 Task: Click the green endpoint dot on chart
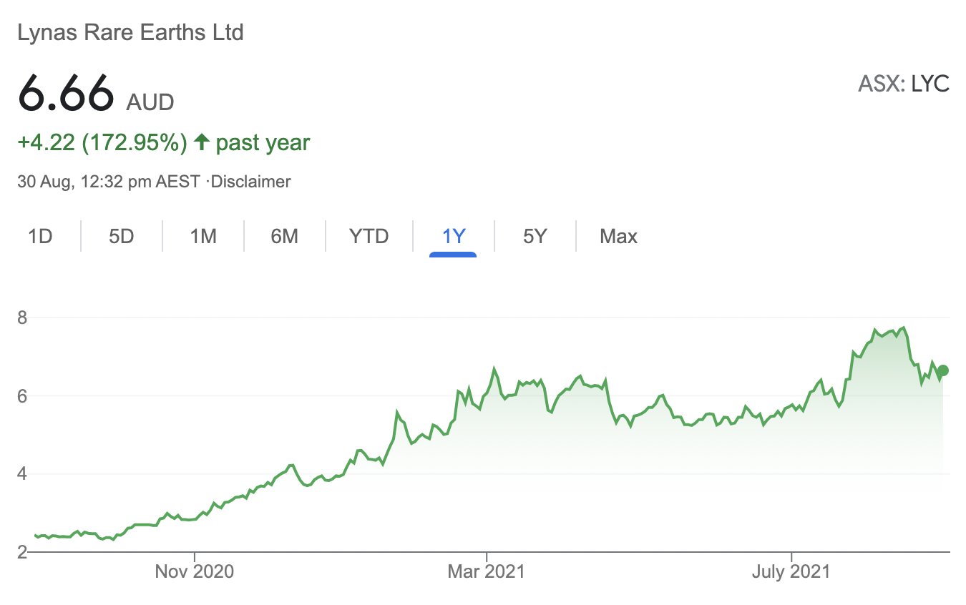(x=943, y=370)
